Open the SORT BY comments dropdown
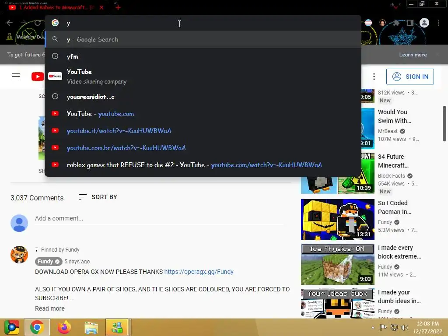The height and width of the screenshot is (336, 448). [98, 197]
